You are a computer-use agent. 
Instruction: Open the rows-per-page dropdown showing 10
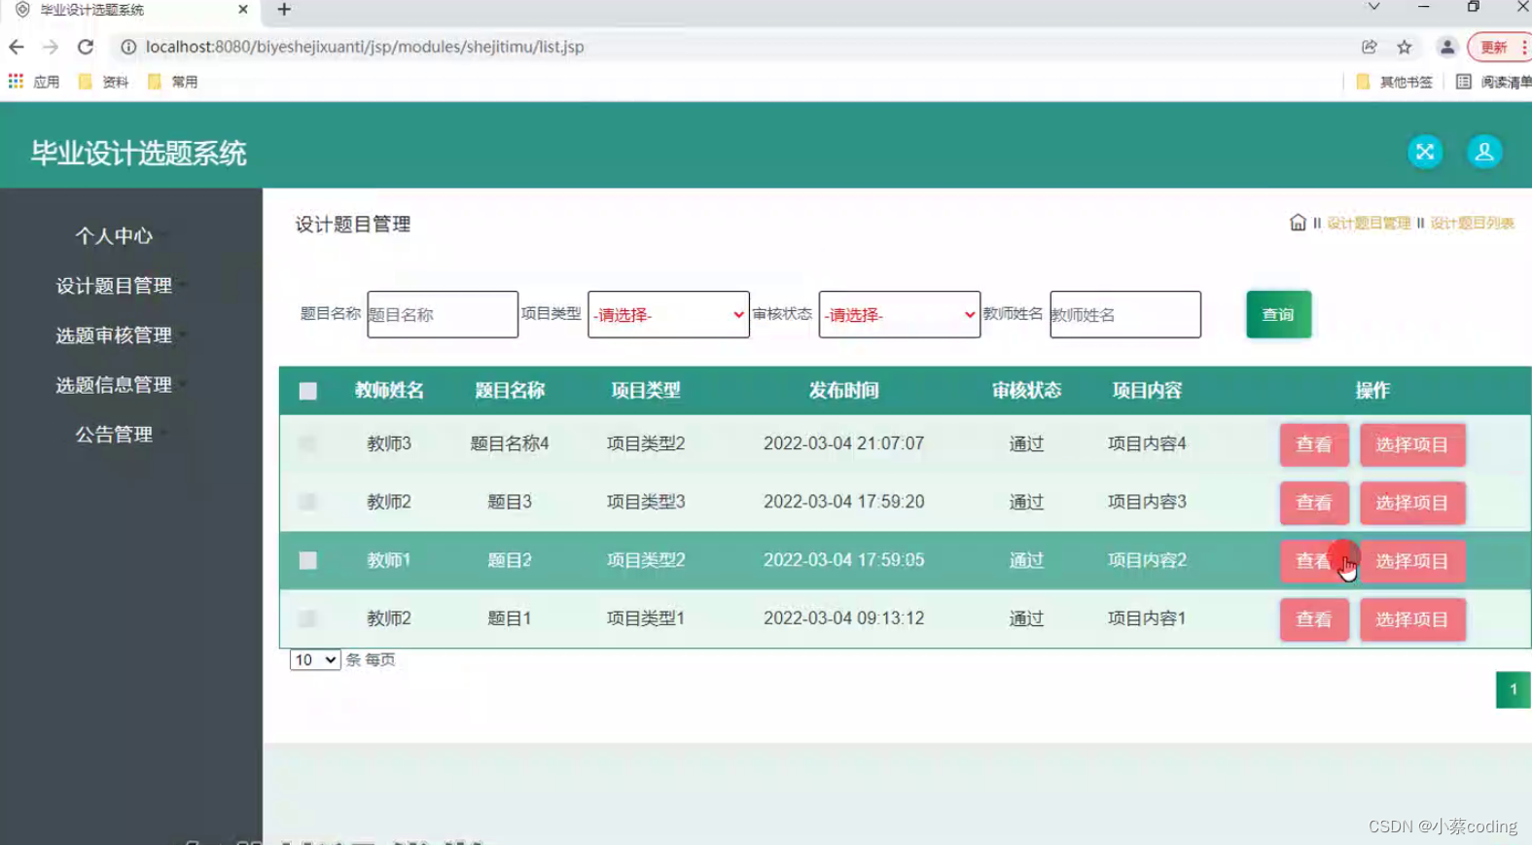point(315,659)
